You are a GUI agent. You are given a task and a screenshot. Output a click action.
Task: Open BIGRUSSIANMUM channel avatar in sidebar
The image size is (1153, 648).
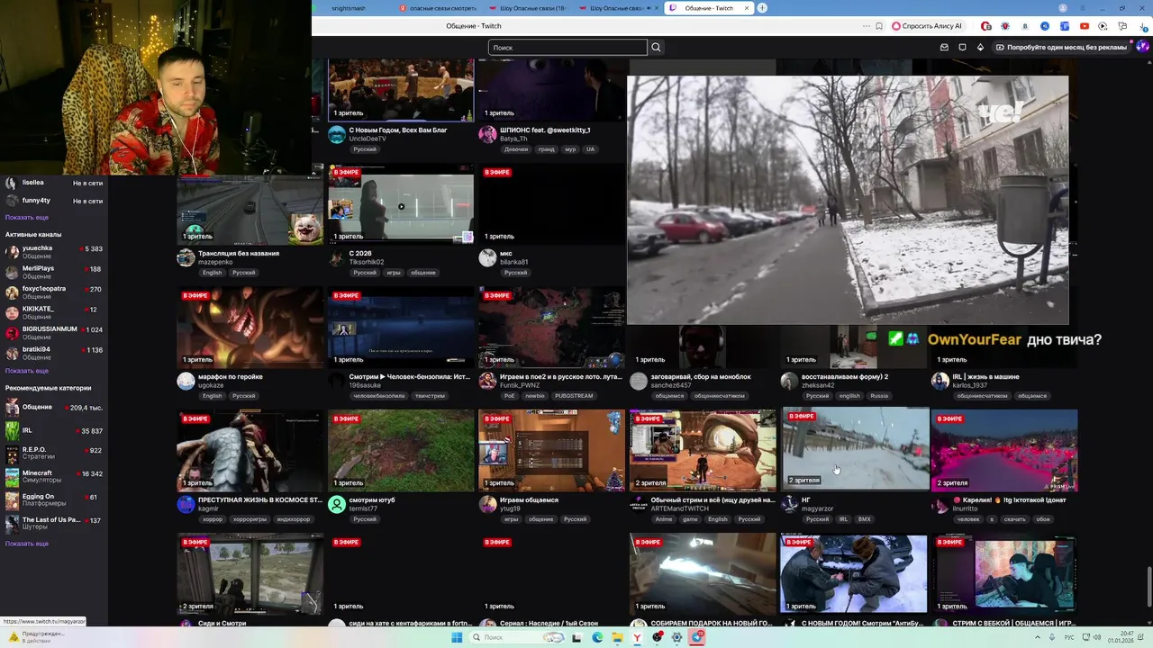[x=12, y=333]
